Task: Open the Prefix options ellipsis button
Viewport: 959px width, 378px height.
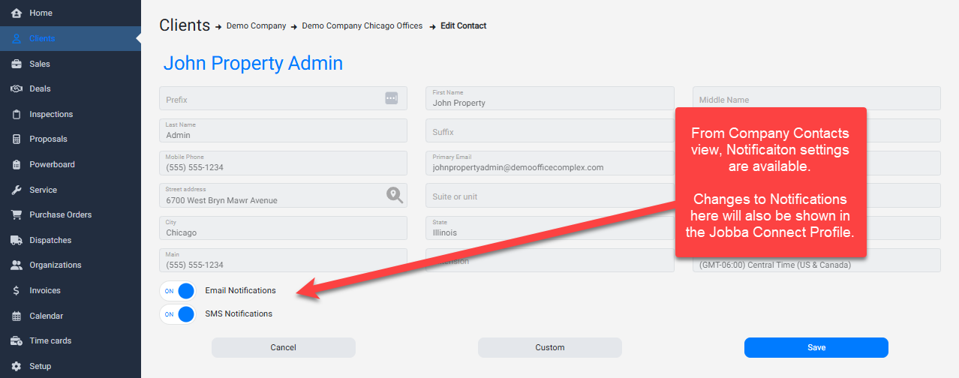Action: [x=391, y=98]
